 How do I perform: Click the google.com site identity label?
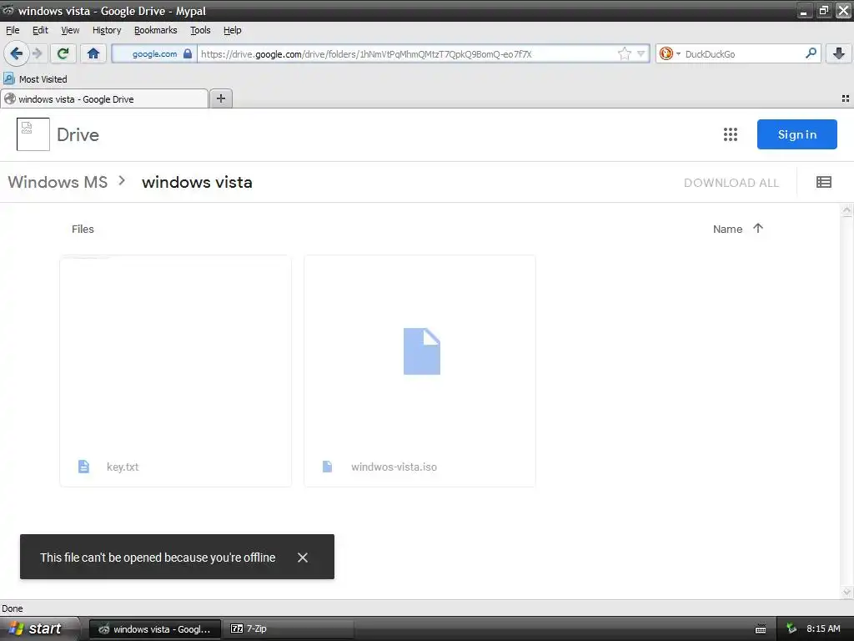click(154, 53)
